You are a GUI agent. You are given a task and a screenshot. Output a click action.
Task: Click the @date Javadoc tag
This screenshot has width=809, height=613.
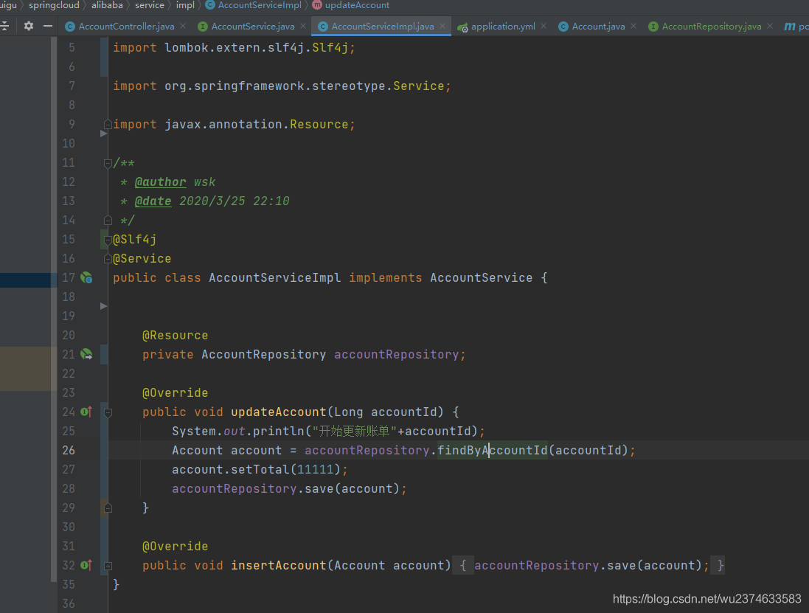tap(153, 201)
